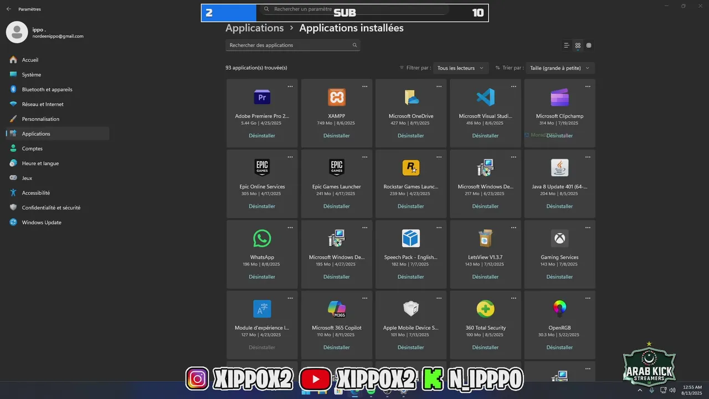The image size is (709, 399).
Task: Open Réseau et Internet section
Action: click(58, 104)
